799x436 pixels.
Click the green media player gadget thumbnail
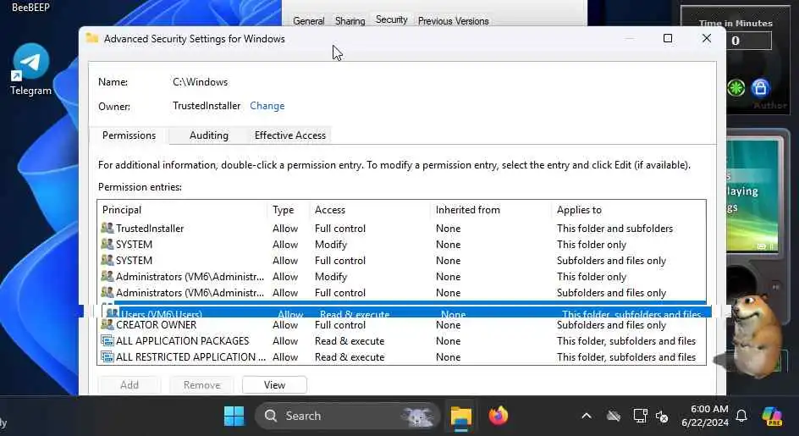click(x=752, y=196)
